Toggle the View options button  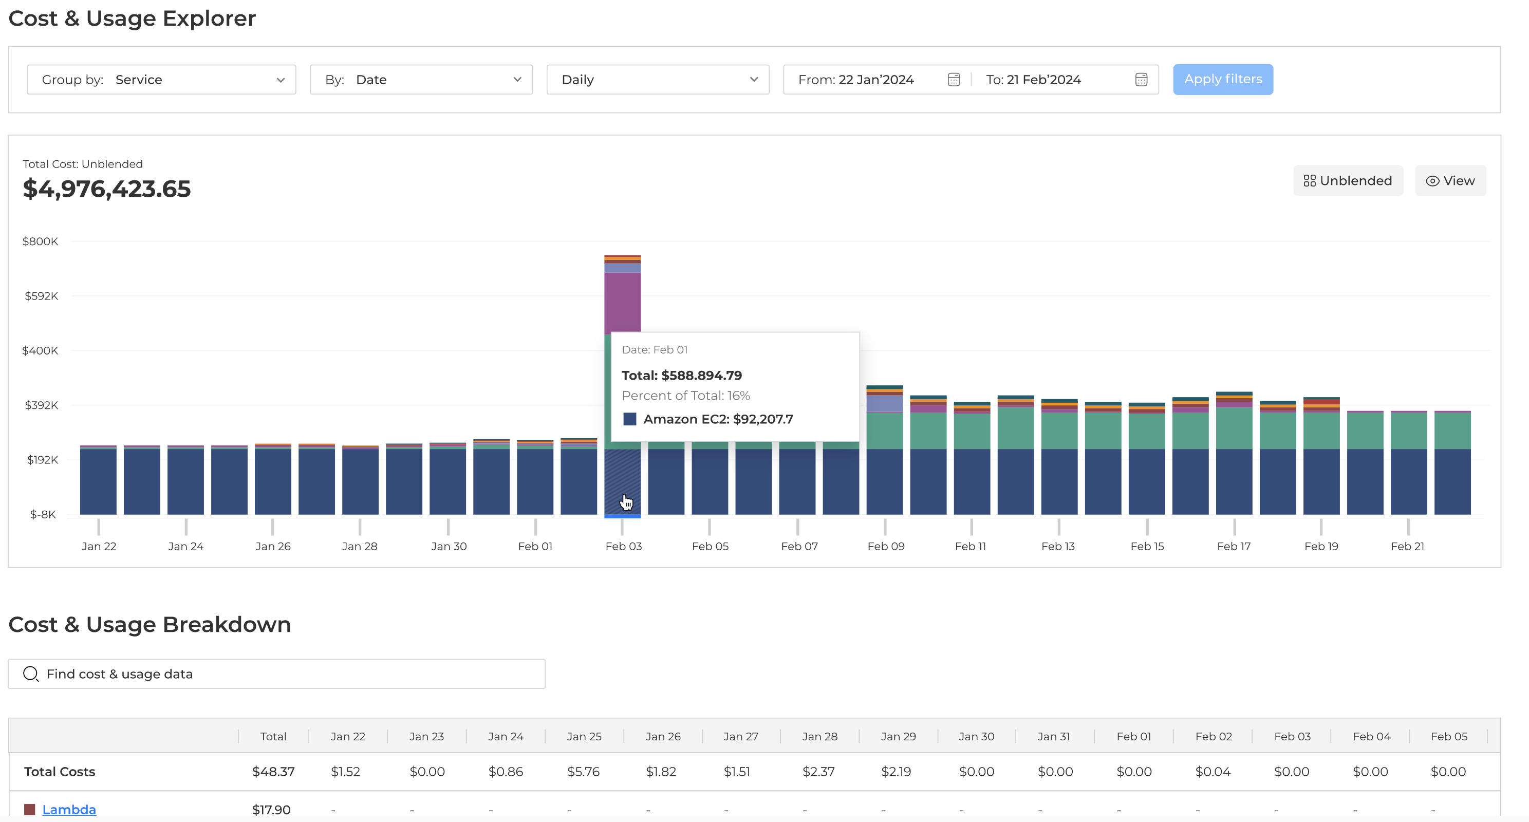click(x=1450, y=181)
